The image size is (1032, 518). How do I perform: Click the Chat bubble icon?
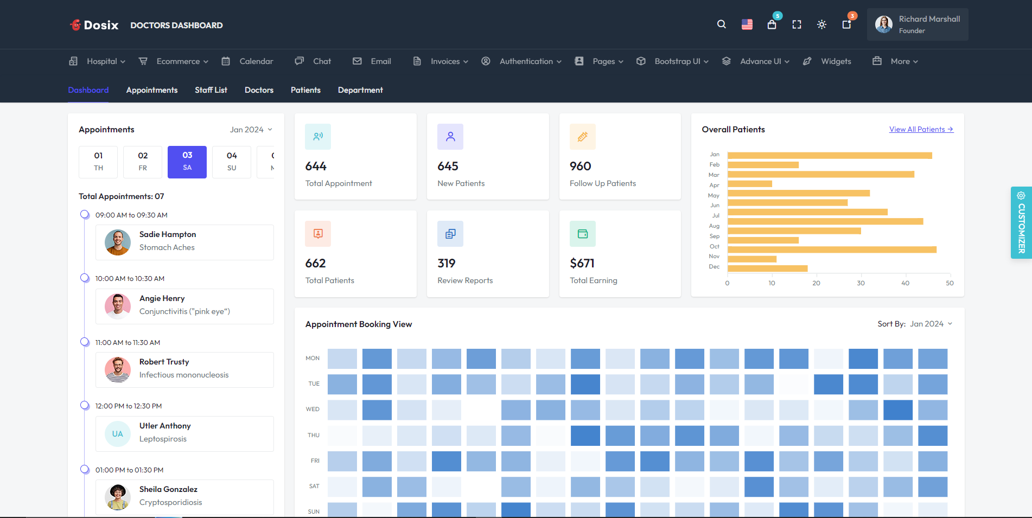coord(299,61)
